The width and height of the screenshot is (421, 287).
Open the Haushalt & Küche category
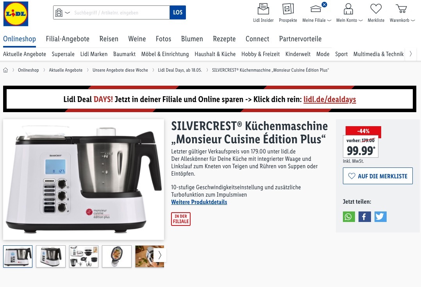[x=215, y=54]
